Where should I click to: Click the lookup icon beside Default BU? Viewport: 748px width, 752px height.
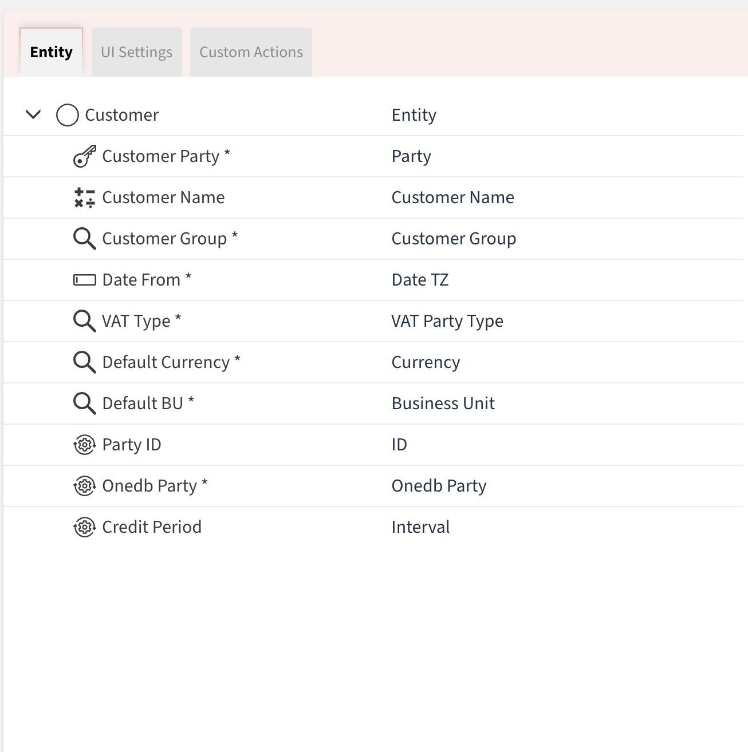[x=84, y=403]
